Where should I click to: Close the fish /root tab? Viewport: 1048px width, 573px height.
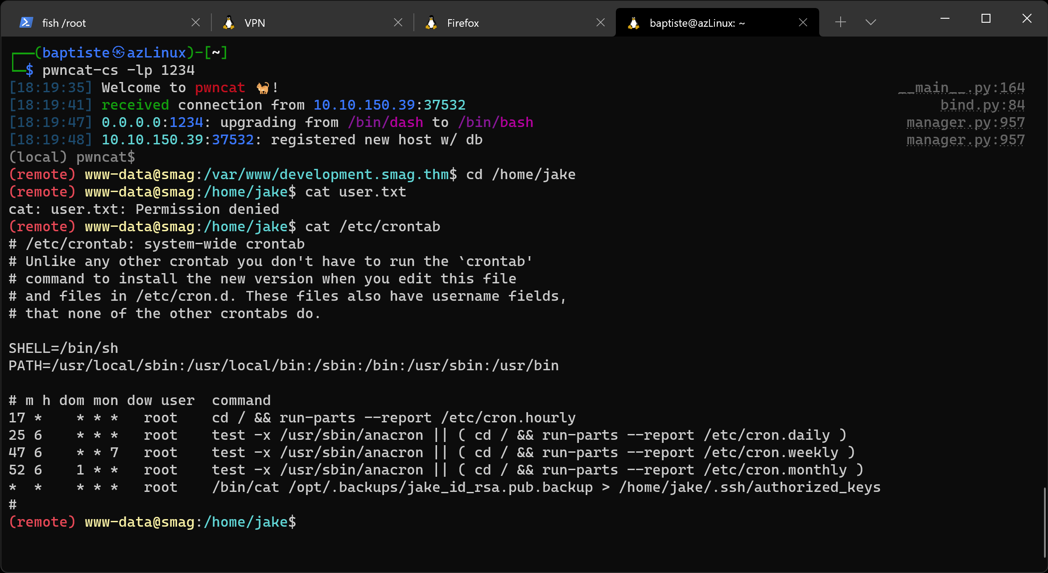pyautogui.click(x=195, y=23)
